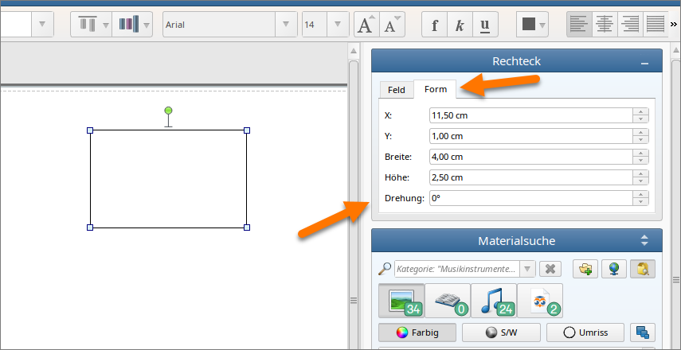Viewport: 681px width, 350px height.
Task: Clear search with the X button
Action: [x=551, y=269]
